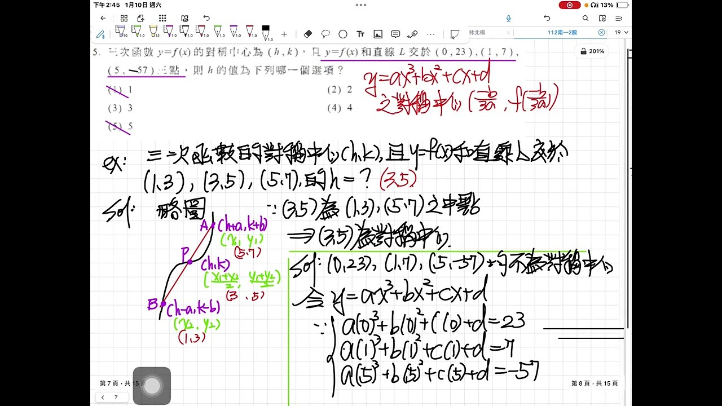Viewport: 722px width, 406px height.
Task: Pick the purple-tipped pen 1.0
Action: click(x=169, y=32)
